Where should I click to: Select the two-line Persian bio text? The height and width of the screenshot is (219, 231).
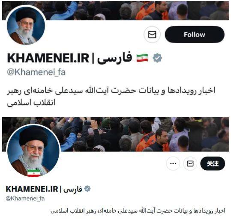[x=111, y=97]
